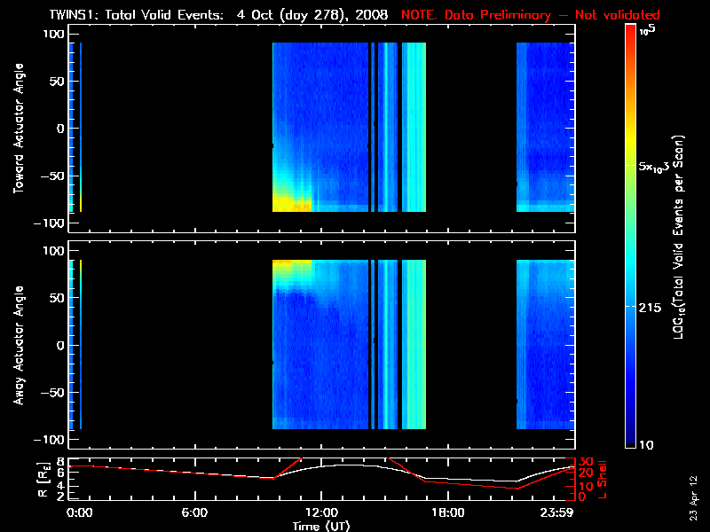Click the 0:00 time axis label

(x=79, y=512)
